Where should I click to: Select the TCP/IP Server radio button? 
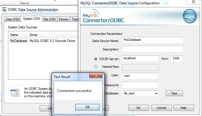96,59
